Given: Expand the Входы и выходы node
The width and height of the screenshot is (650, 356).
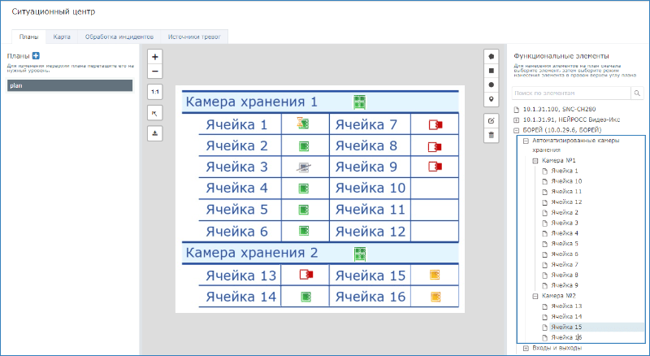Looking at the screenshot, I should click(526, 348).
